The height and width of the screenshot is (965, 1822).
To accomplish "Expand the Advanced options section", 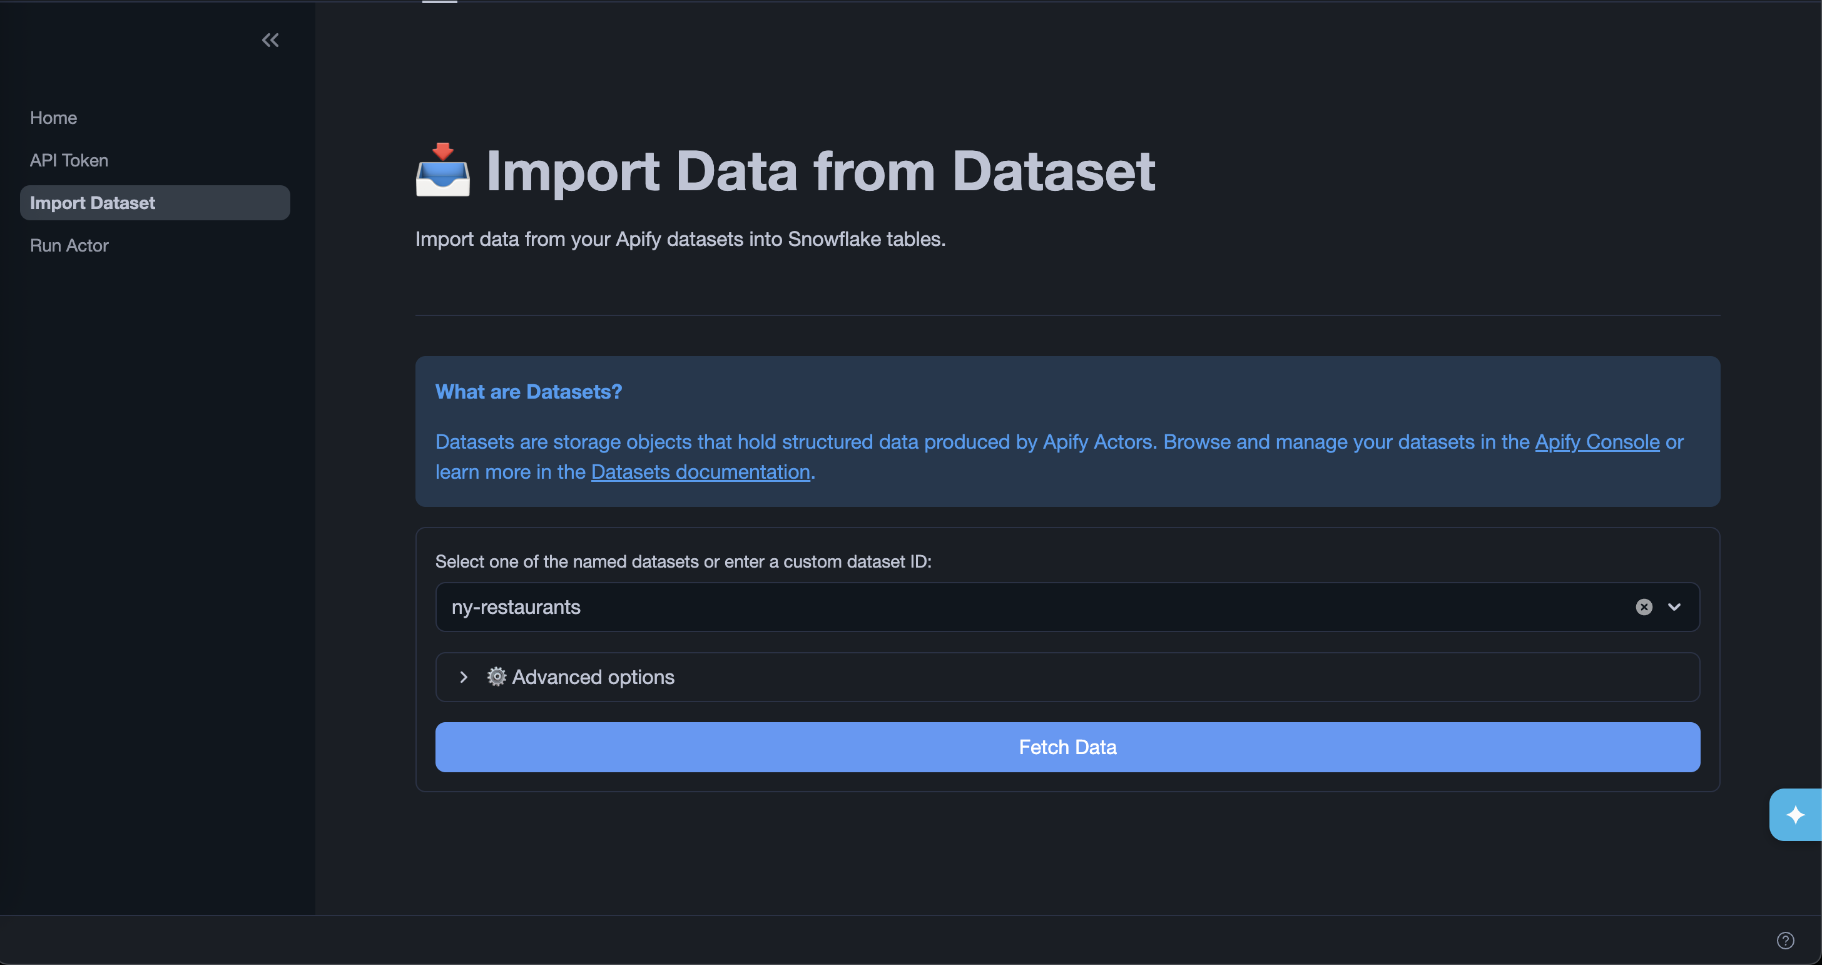I will tap(593, 677).
